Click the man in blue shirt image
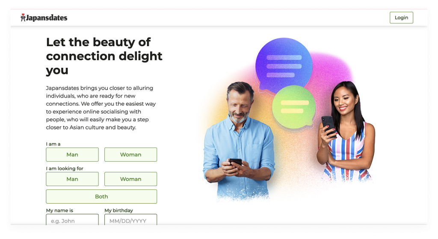 pos(239,141)
